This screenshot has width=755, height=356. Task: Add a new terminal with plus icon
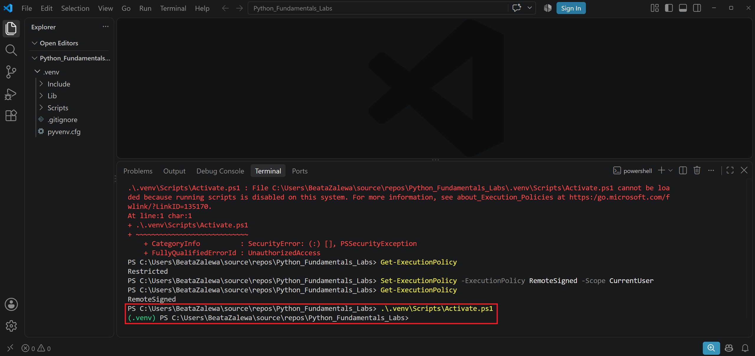(x=662, y=170)
